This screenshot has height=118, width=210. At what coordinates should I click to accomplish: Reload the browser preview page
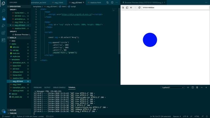tap(139, 8)
